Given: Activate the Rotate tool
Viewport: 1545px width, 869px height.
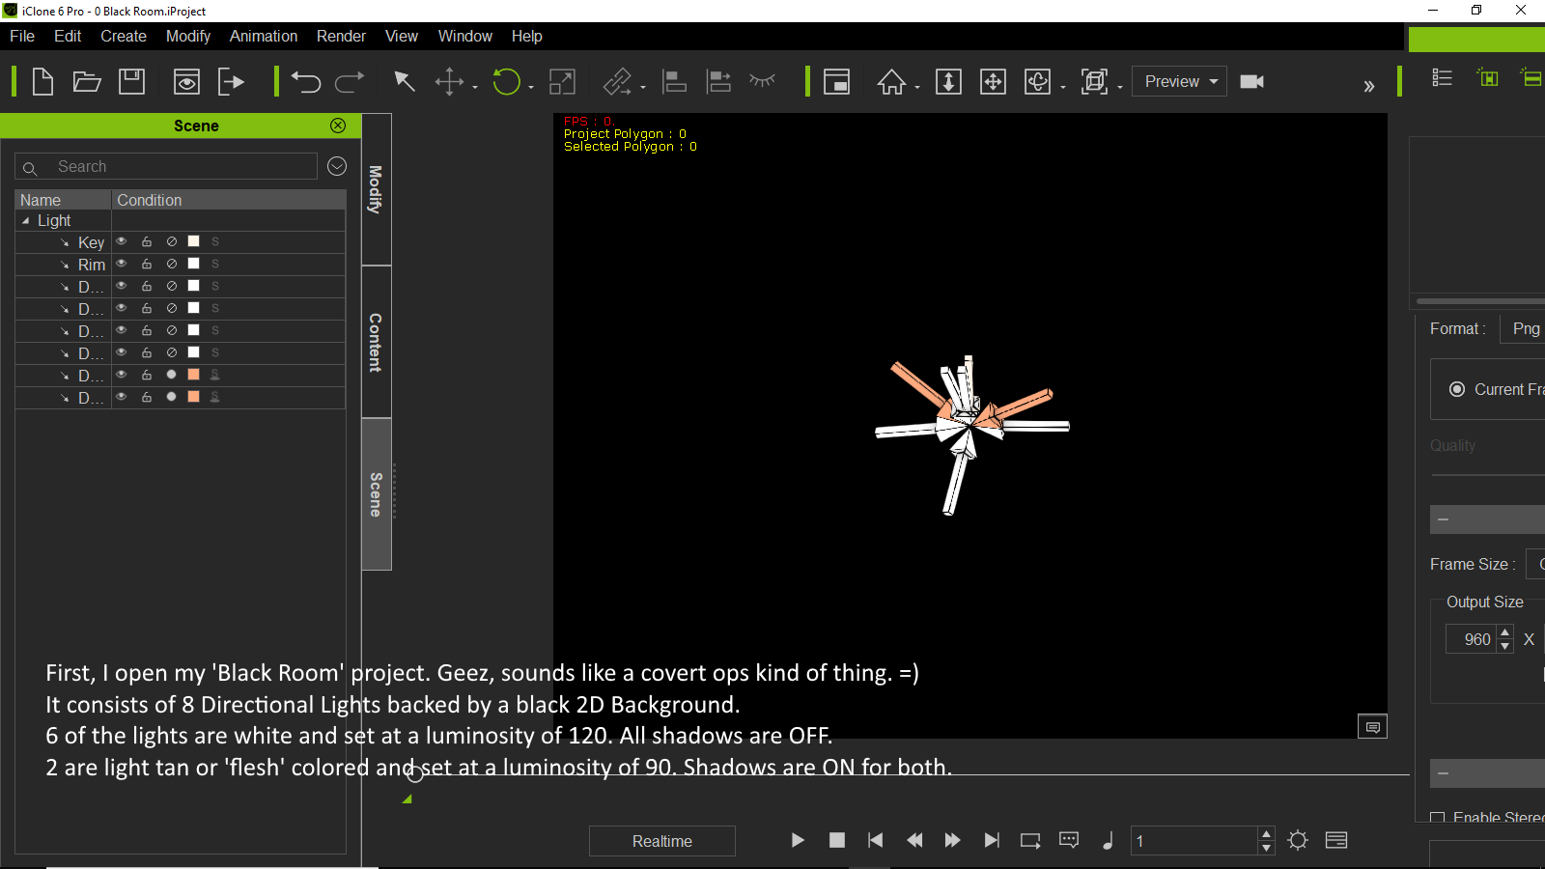Looking at the screenshot, I should 506,82.
